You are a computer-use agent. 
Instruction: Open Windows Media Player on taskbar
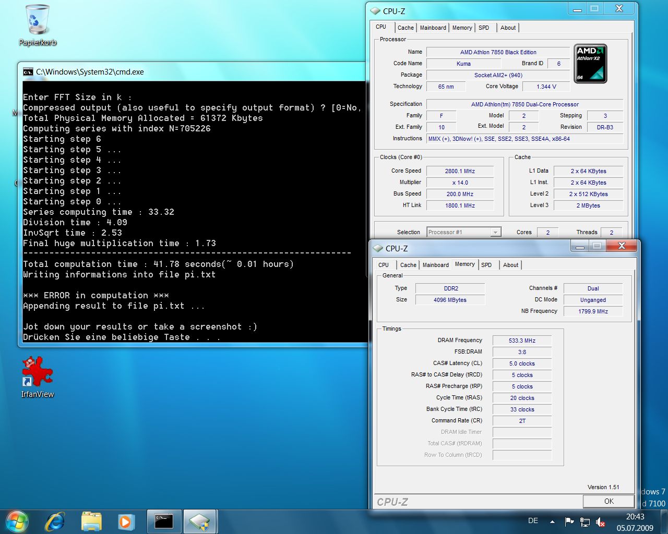point(125,521)
